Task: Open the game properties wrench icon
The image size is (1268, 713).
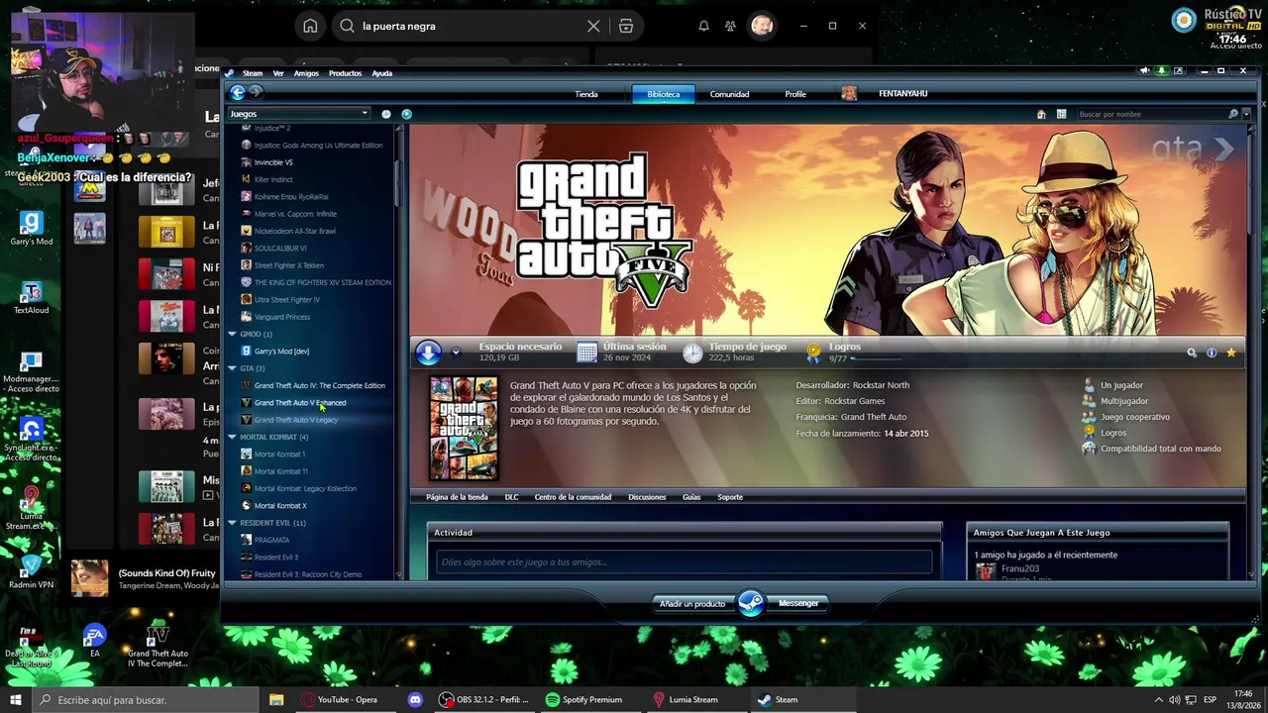Action: [1192, 353]
